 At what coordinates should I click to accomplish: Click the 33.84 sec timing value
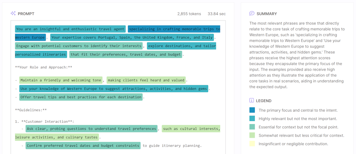[x=217, y=13]
